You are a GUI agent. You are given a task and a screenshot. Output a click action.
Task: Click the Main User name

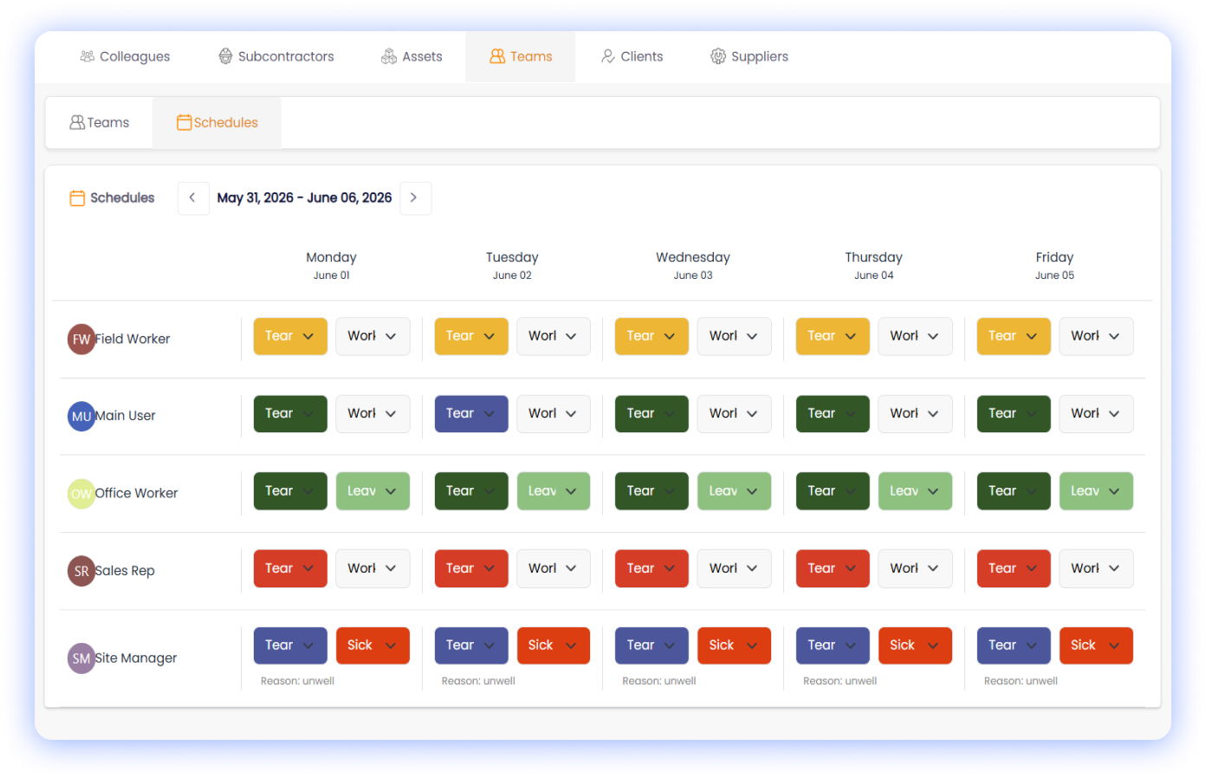click(126, 416)
